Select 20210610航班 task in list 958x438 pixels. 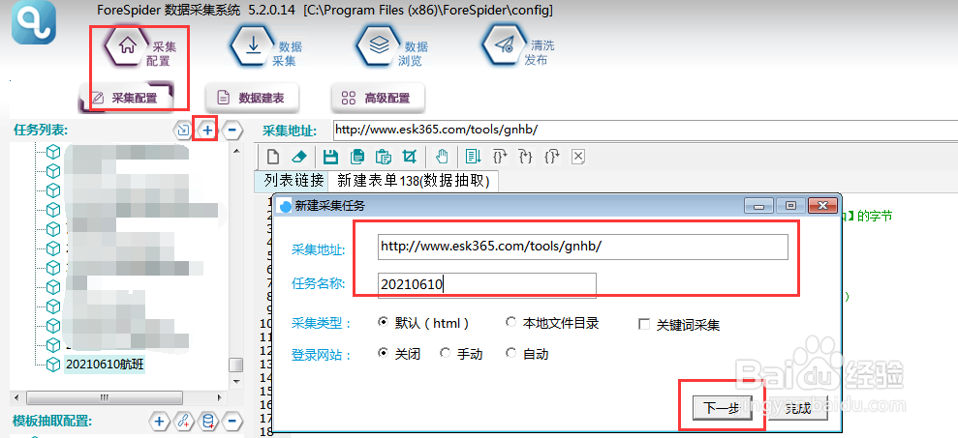pyautogui.click(x=105, y=365)
